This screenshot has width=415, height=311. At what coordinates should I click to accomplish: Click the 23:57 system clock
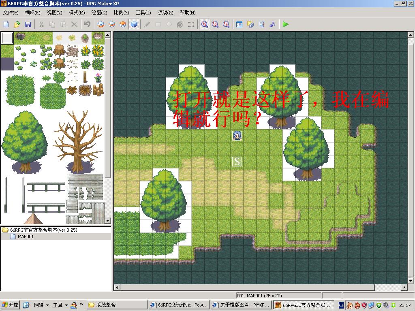point(405,305)
